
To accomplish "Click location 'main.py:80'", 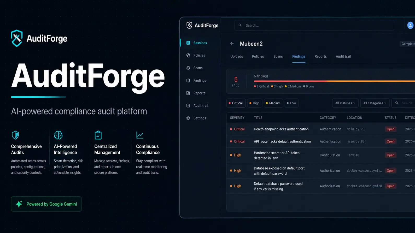I will click(355, 141).
